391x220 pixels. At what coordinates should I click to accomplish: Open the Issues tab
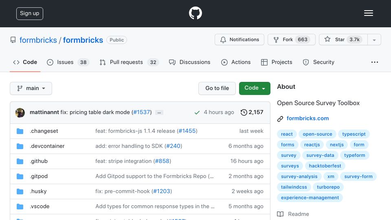[x=68, y=62]
